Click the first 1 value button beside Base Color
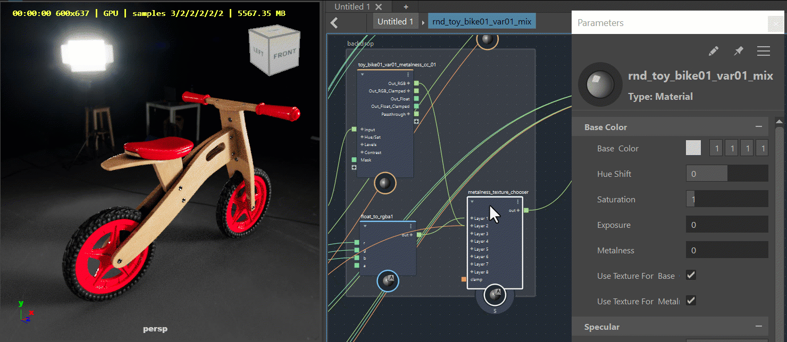Screen dimensions: 787x342 pyautogui.click(x=715, y=148)
